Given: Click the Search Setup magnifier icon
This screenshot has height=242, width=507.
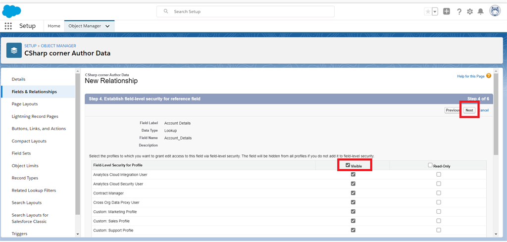Looking at the screenshot, I should click(x=166, y=11).
